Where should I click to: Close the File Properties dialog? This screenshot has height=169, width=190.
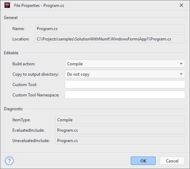click(181, 5)
